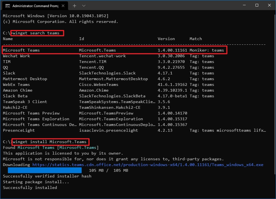Click the blue download progress bar

[45, 170]
